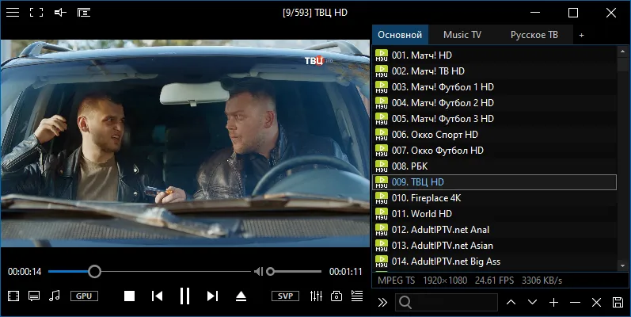Clear playlist with X icon
This screenshot has height=317, width=631.
pos(596,302)
